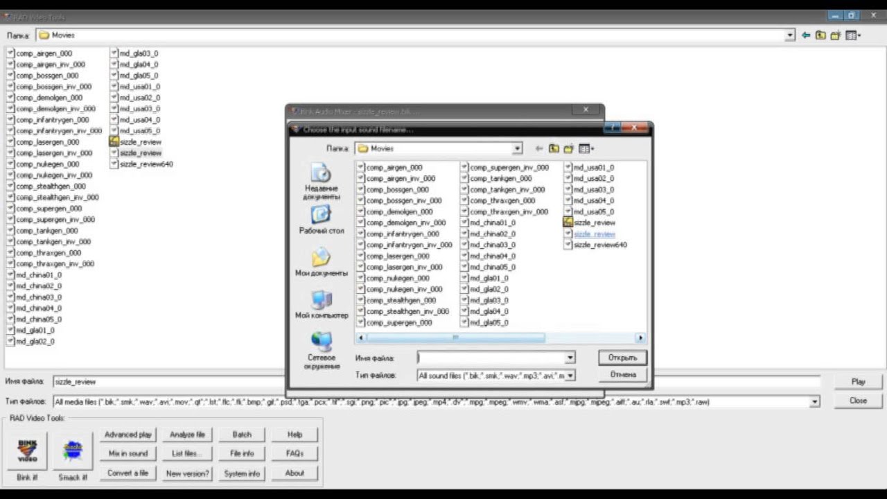Click horizontal scrollbar thumb in file list
The image size is (887, 499).
(x=455, y=338)
